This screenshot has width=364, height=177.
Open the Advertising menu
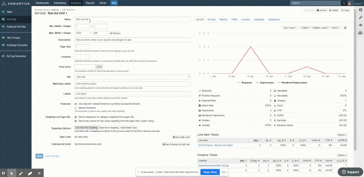[60, 3]
